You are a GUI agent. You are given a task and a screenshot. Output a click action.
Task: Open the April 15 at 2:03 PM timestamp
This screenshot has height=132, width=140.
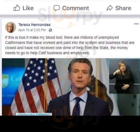[x=32, y=30]
